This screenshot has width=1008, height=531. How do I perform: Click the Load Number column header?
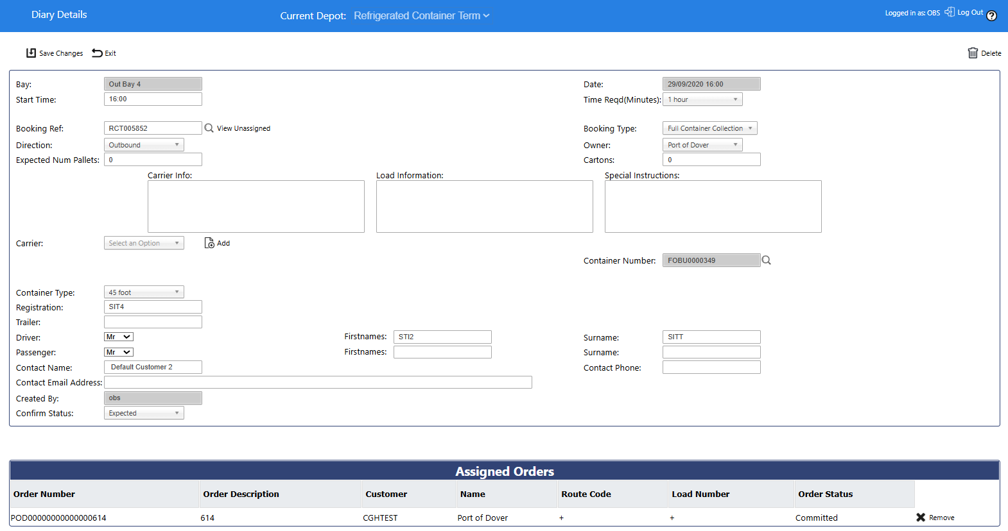[731, 494]
